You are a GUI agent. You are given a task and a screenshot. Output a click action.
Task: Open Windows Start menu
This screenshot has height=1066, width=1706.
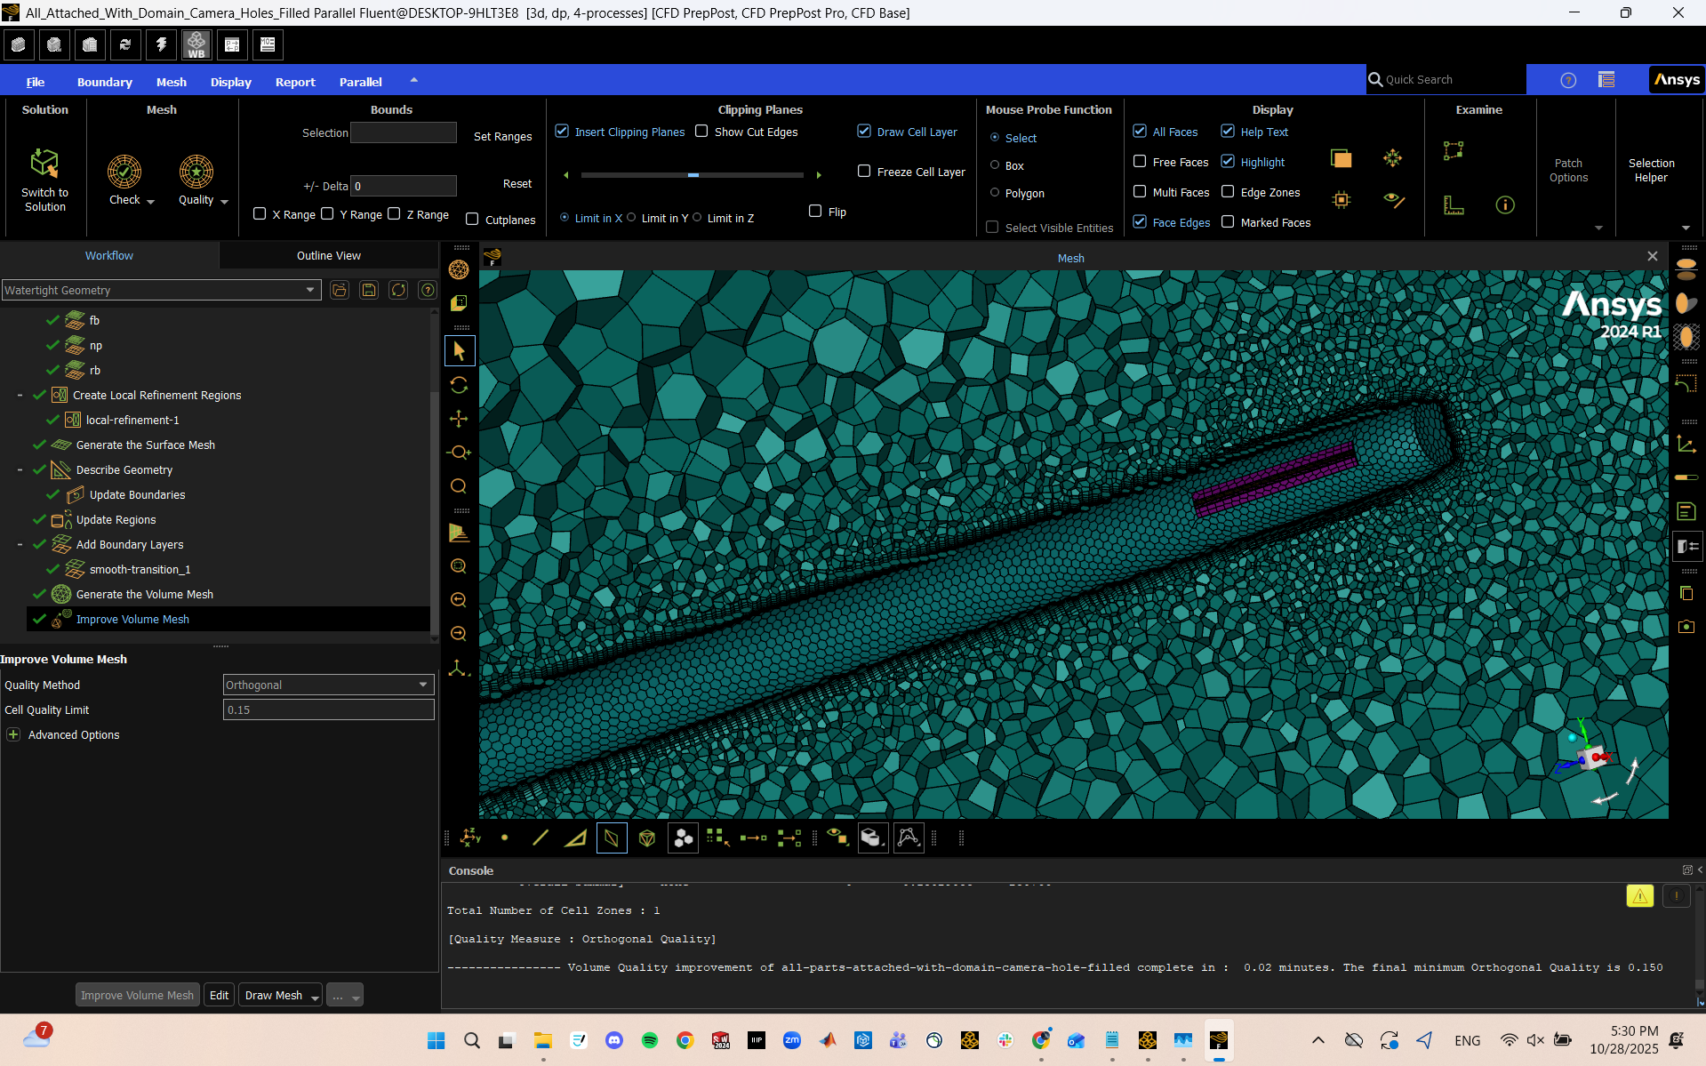[436, 1040]
